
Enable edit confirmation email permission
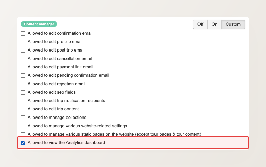coord(23,34)
